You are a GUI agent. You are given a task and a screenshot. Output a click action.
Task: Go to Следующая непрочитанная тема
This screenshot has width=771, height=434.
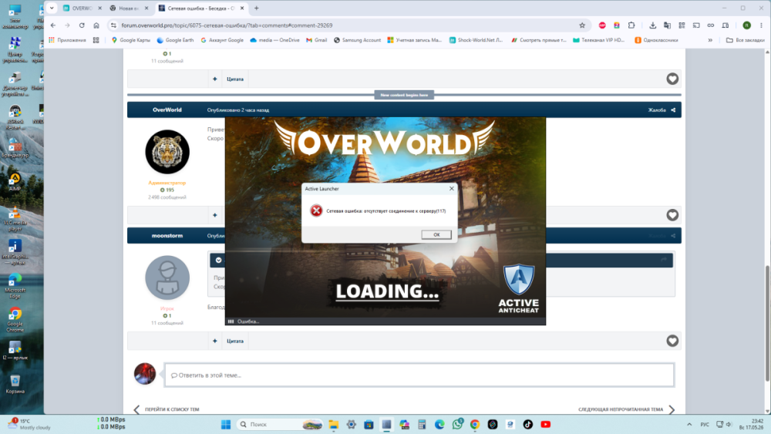(x=626, y=409)
